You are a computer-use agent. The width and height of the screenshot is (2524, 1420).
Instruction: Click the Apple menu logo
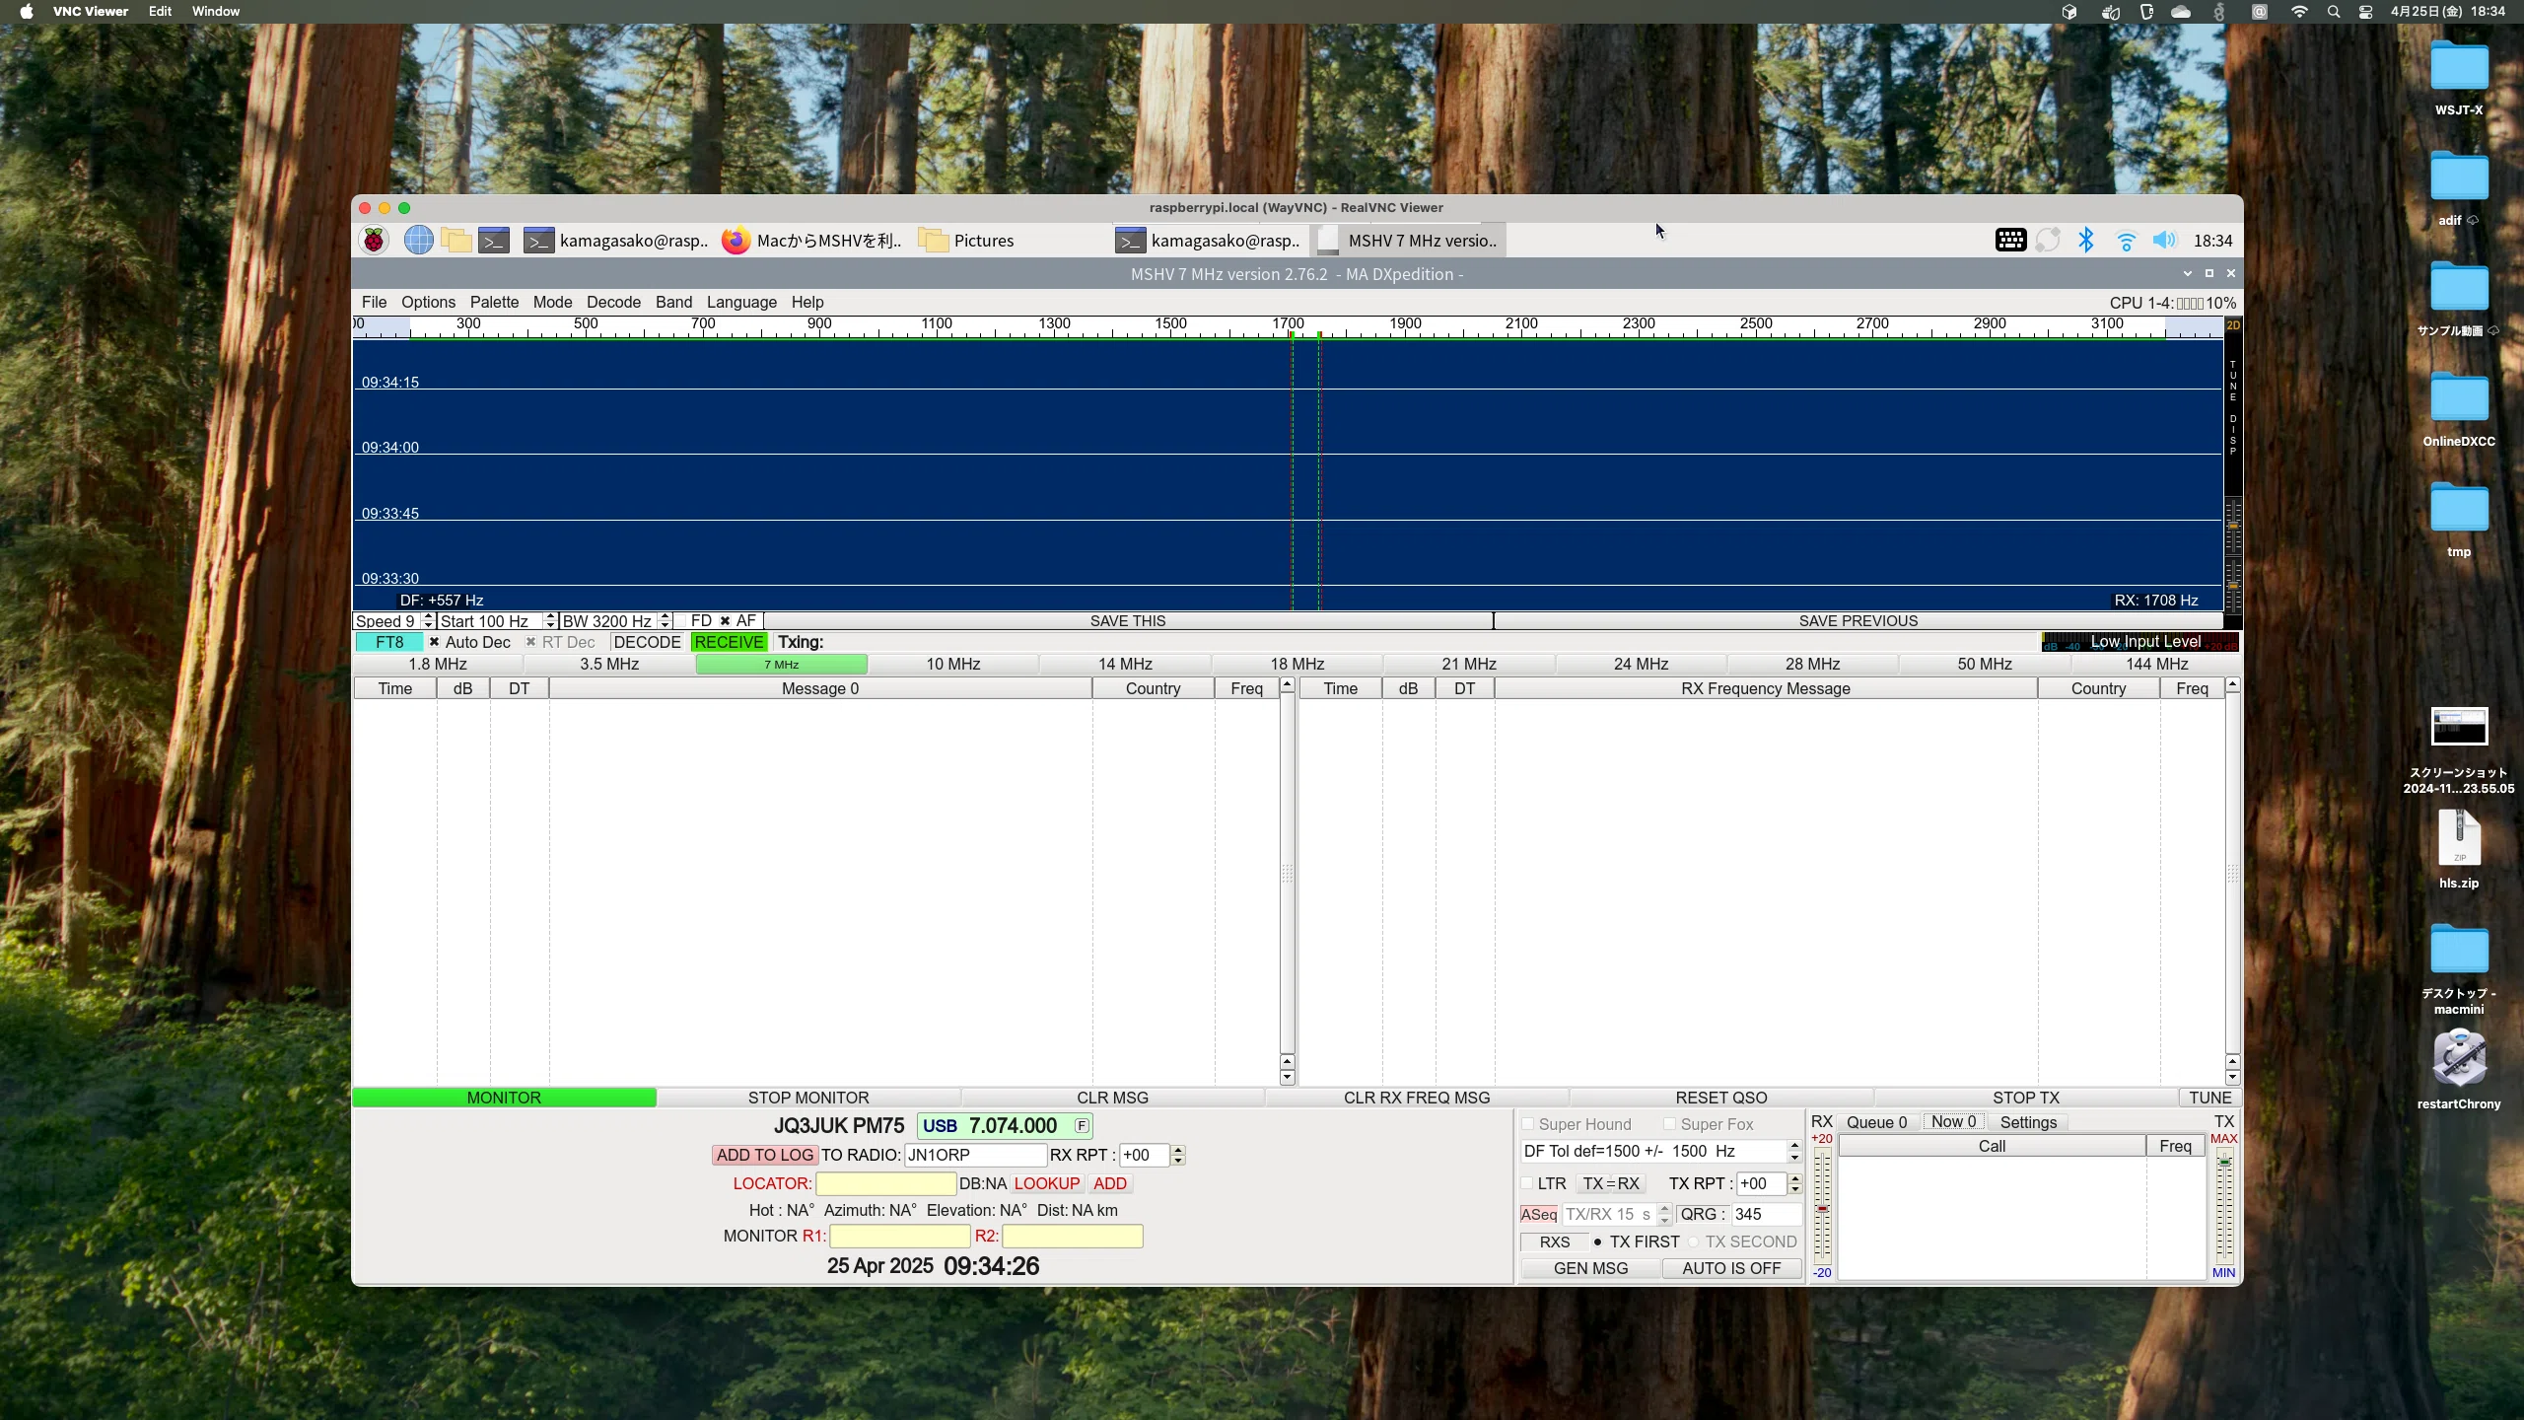point(27,12)
